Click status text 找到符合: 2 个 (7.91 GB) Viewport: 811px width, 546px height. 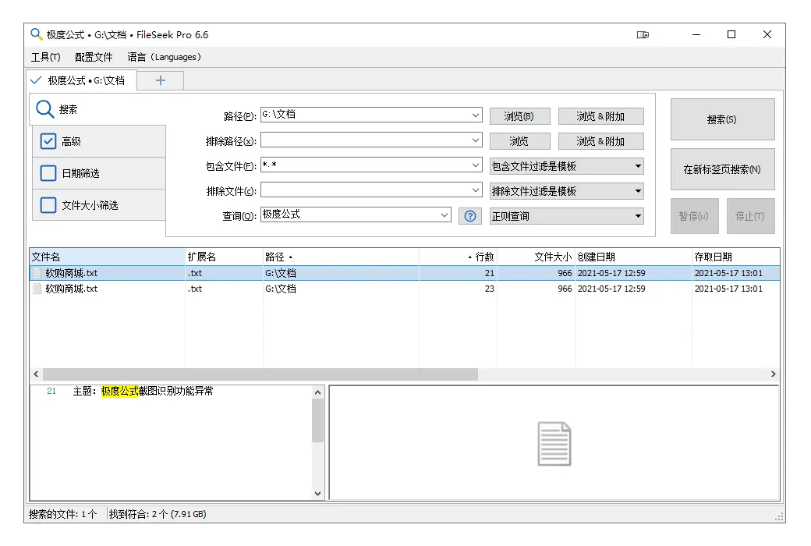coord(158,514)
